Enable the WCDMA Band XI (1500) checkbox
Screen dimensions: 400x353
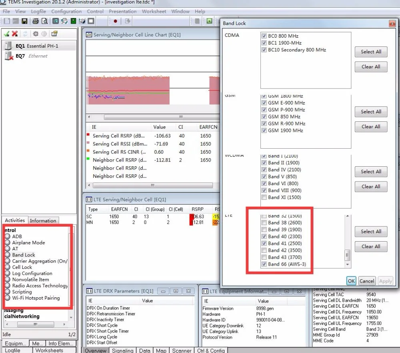point(264,197)
